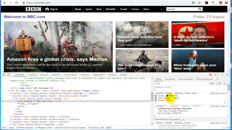Screen dimensions: 232x130
Task: Click the red error count icon
Action: [x=210, y=75]
